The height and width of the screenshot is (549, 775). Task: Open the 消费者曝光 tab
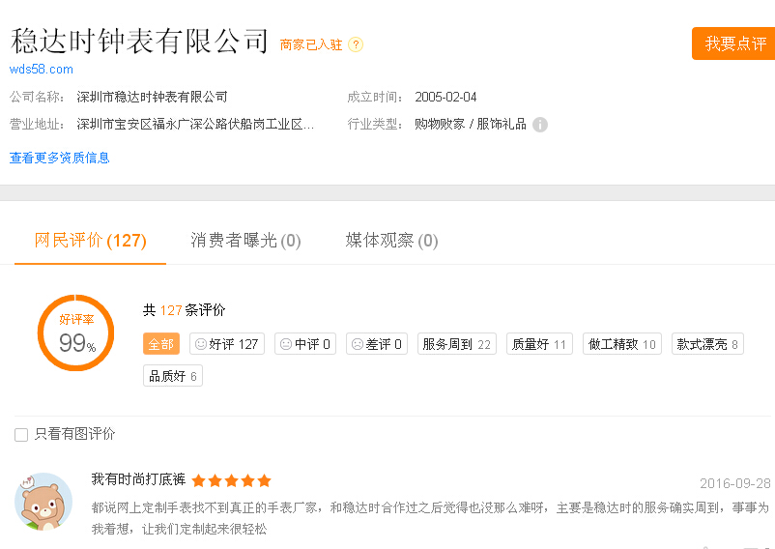245,241
